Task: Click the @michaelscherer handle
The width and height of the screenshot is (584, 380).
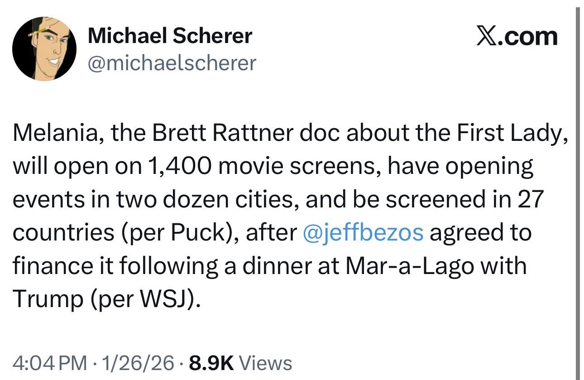Action: (x=172, y=63)
